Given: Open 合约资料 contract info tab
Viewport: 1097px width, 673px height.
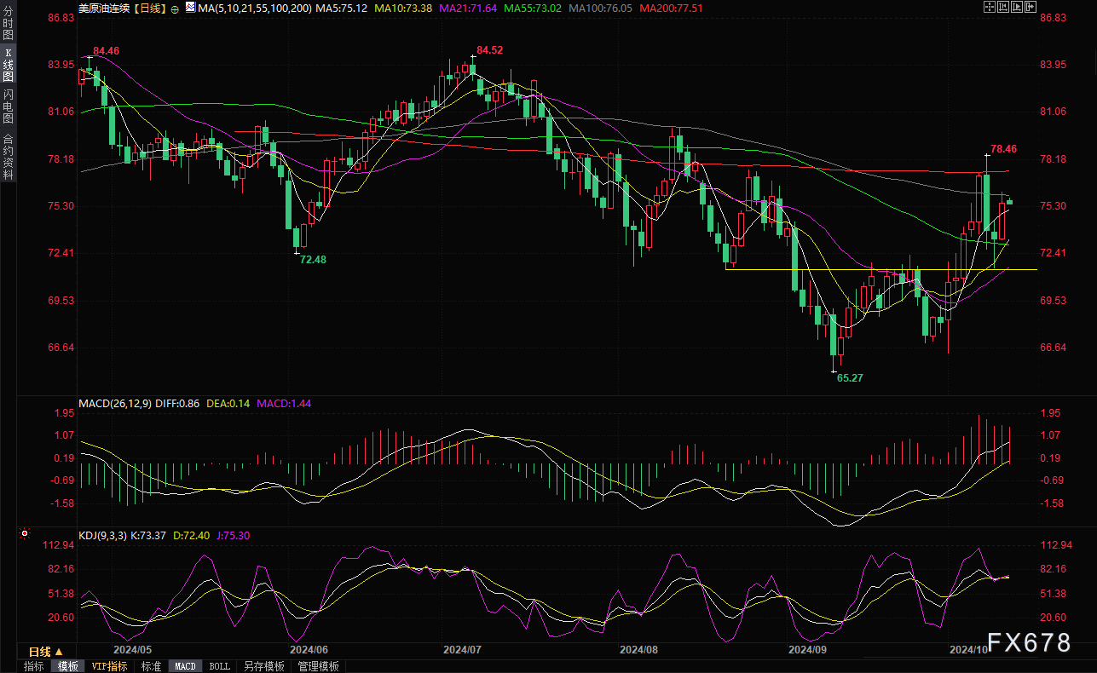Looking at the screenshot, I should click(x=8, y=156).
